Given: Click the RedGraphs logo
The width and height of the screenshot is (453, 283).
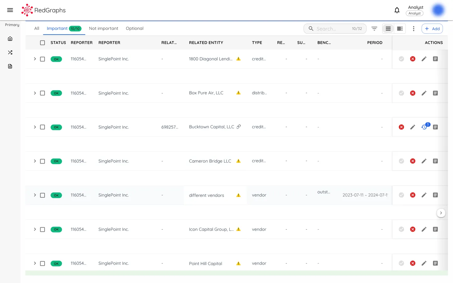Looking at the screenshot, I should [x=43, y=10].
